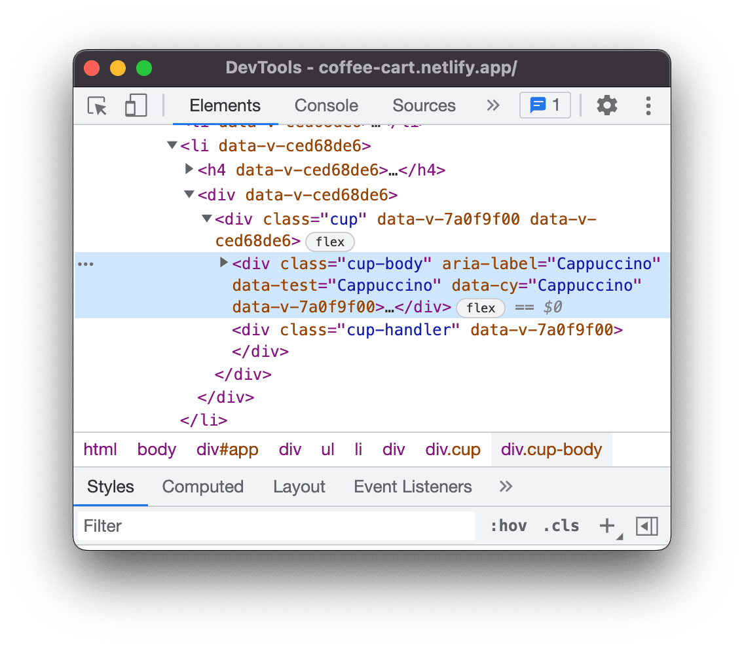Toggle the device toolbar emulation icon

pyautogui.click(x=136, y=105)
